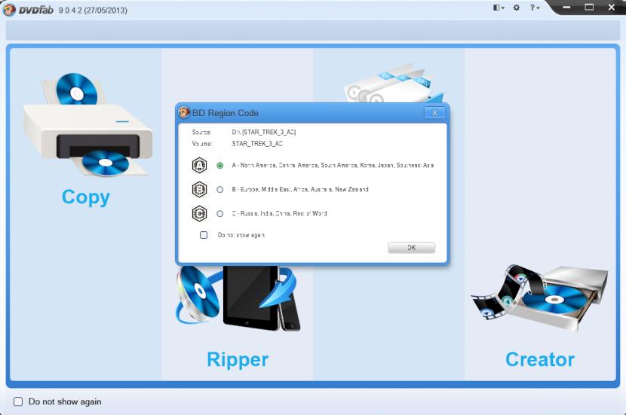Confirm region with the OK button

tap(411, 248)
